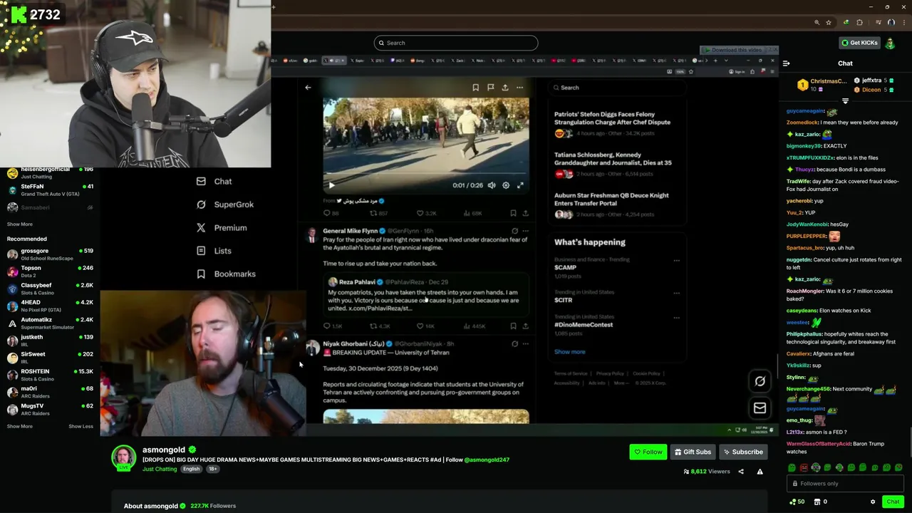Open the channel points icon showing 50
The image size is (912, 513).
(797, 502)
